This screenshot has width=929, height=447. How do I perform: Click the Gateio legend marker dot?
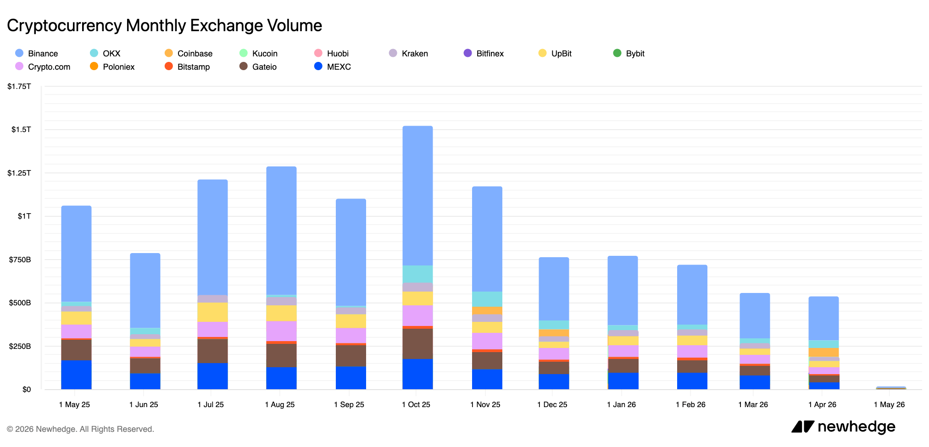pyautogui.click(x=244, y=66)
